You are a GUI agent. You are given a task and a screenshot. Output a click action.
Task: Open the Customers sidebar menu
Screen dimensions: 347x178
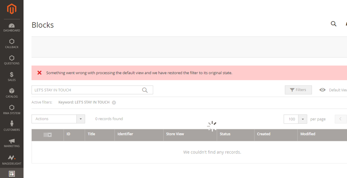point(11,126)
